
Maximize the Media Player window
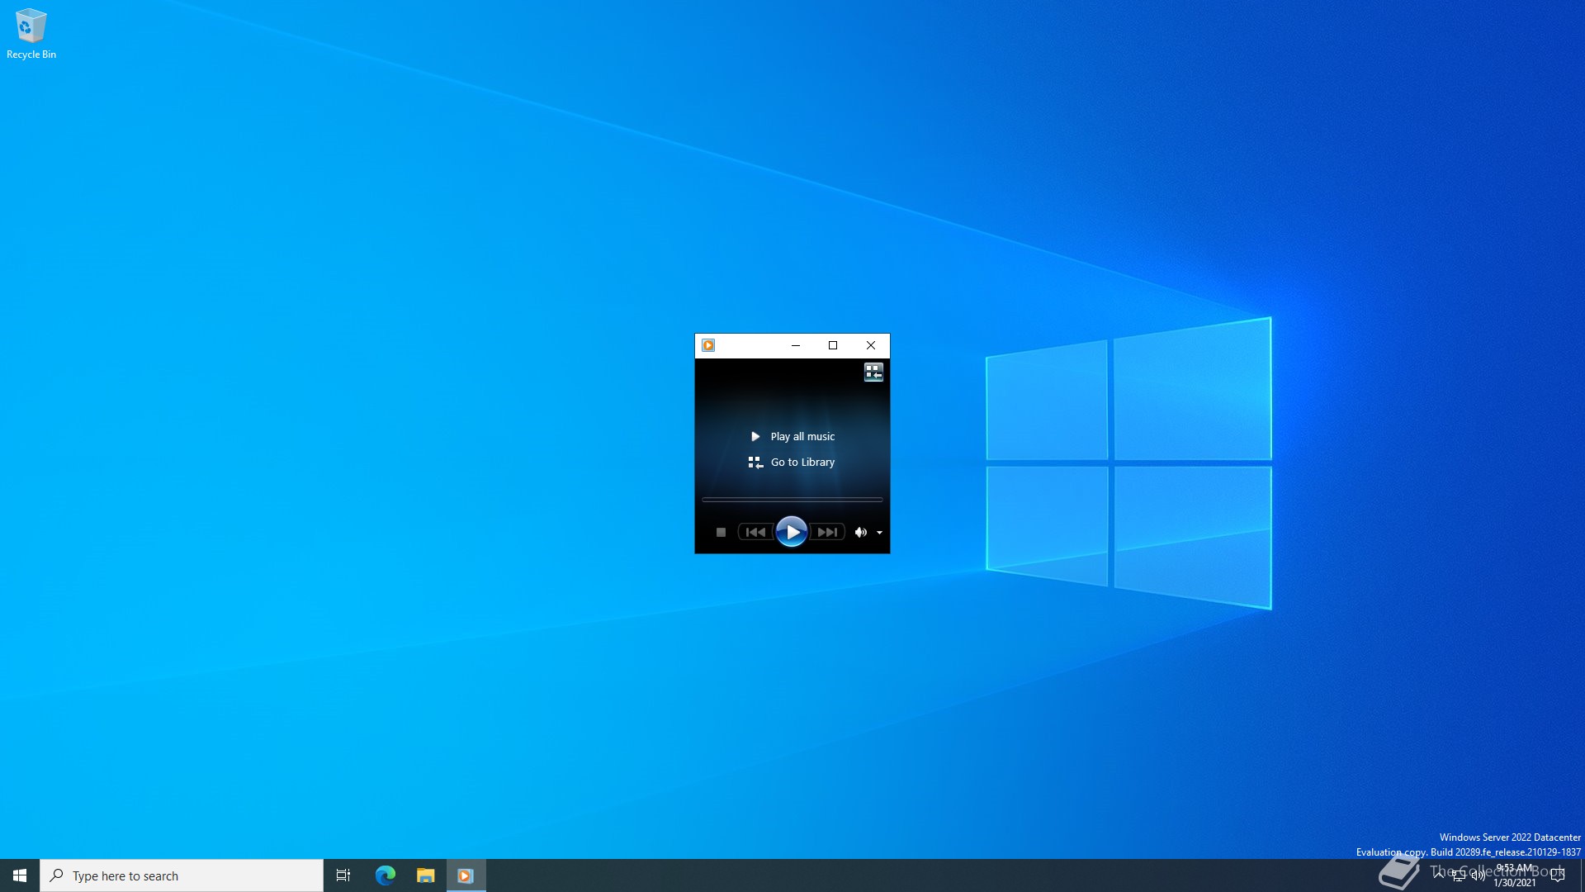tap(833, 345)
